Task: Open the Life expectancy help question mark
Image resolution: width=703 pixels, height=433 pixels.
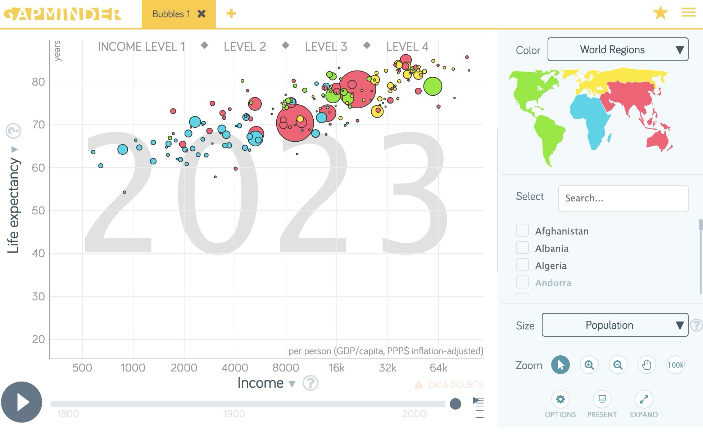Action: coord(13,131)
